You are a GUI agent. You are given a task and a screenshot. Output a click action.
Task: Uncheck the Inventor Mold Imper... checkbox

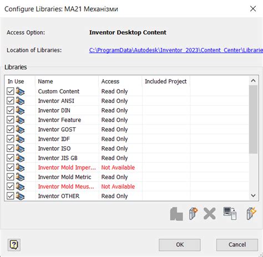11,167
